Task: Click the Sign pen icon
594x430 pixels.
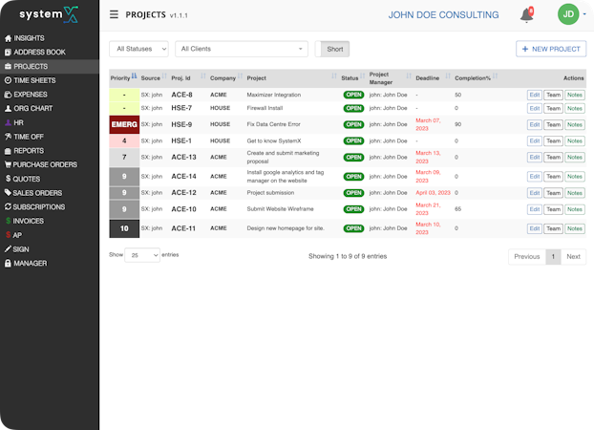Action: pyautogui.click(x=8, y=249)
